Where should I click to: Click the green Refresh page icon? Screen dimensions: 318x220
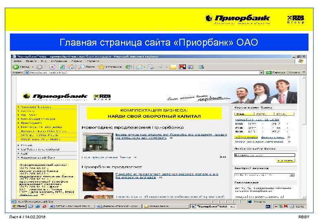pos(62,67)
